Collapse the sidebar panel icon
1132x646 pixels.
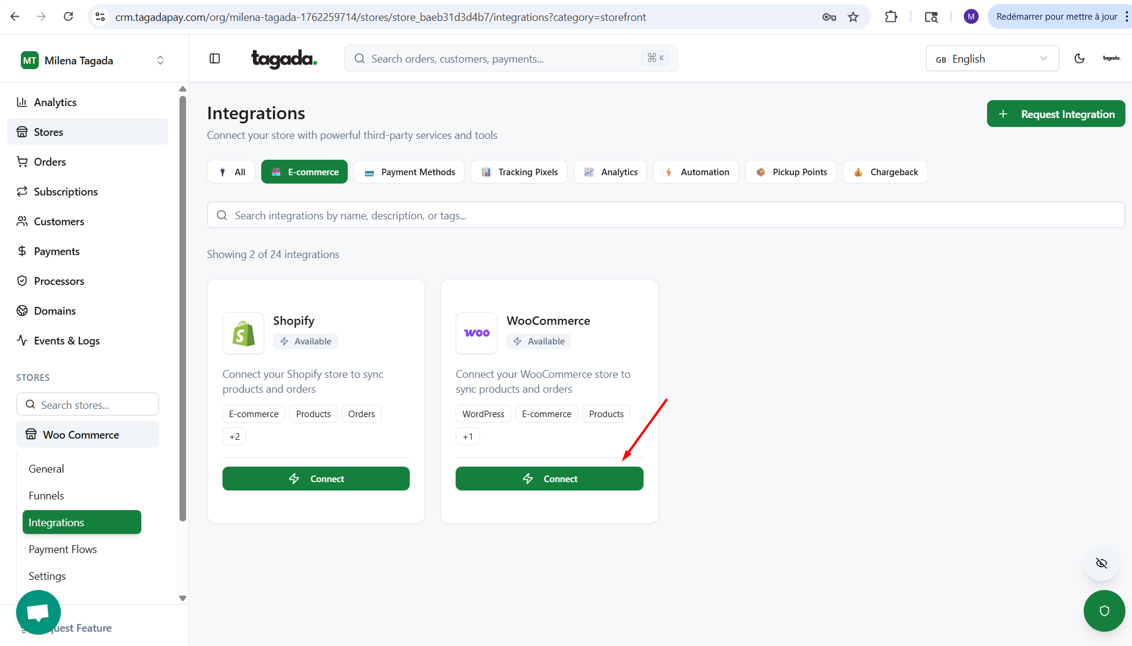click(215, 58)
